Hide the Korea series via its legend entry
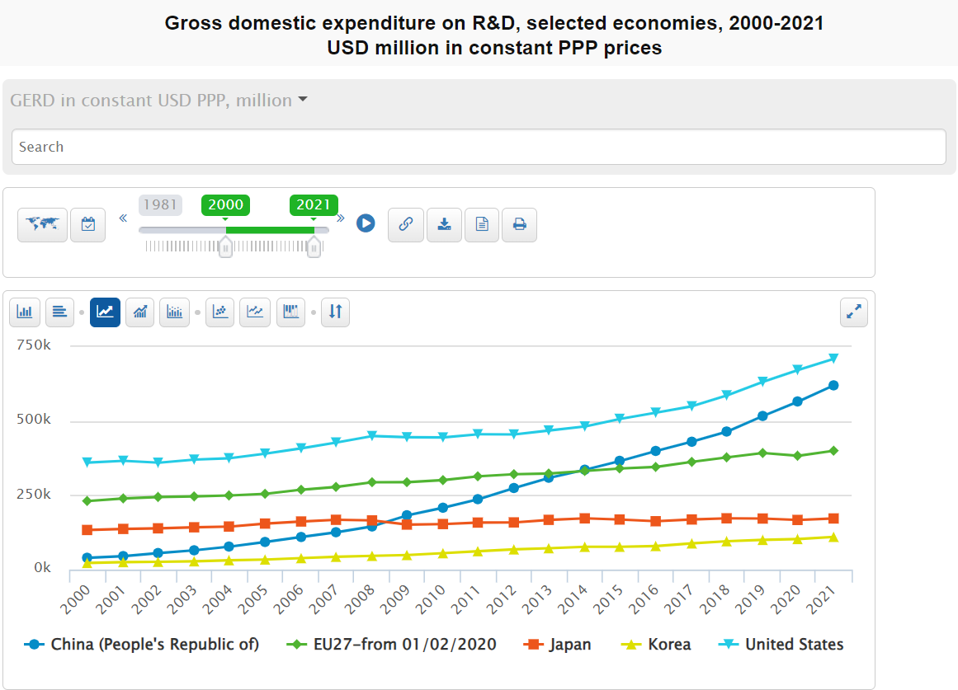This screenshot has width=958, height=690. tap(656, 644)
